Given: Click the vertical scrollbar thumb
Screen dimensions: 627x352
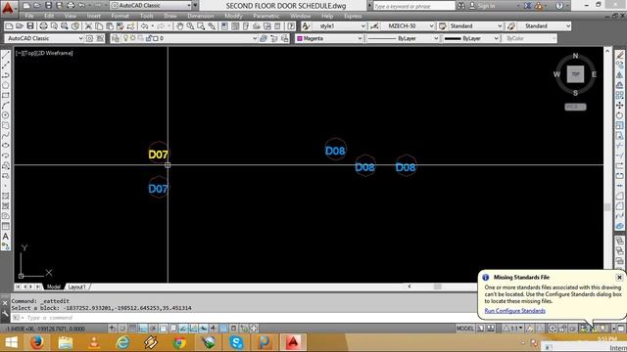Looking at the screenshot, I should 607,207.
